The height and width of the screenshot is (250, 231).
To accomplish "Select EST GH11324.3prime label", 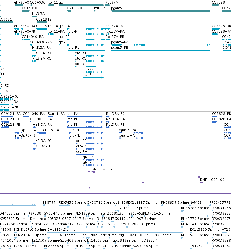I will coord(61,230).
